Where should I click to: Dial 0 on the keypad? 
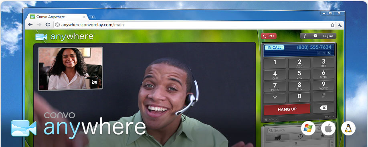299,97
